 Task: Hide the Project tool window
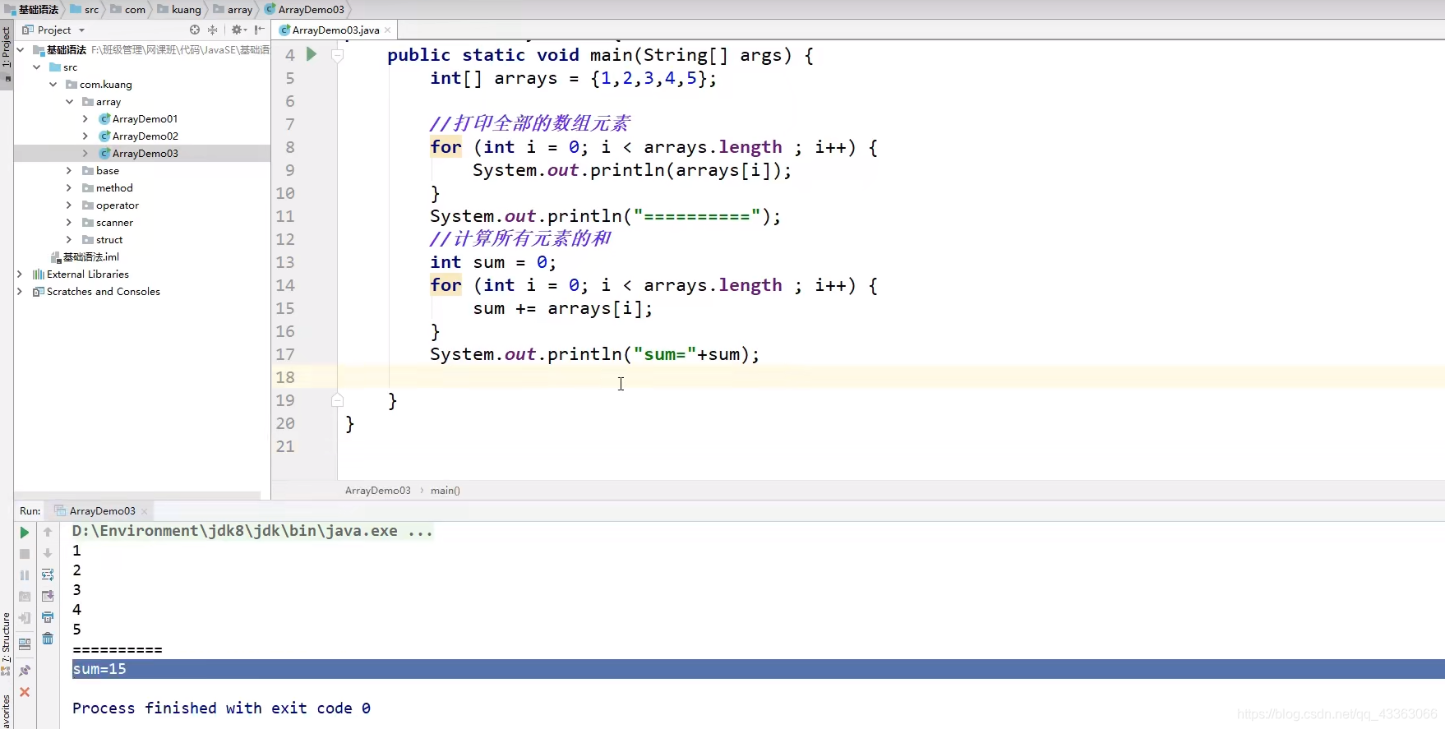(x=260, y=30)
